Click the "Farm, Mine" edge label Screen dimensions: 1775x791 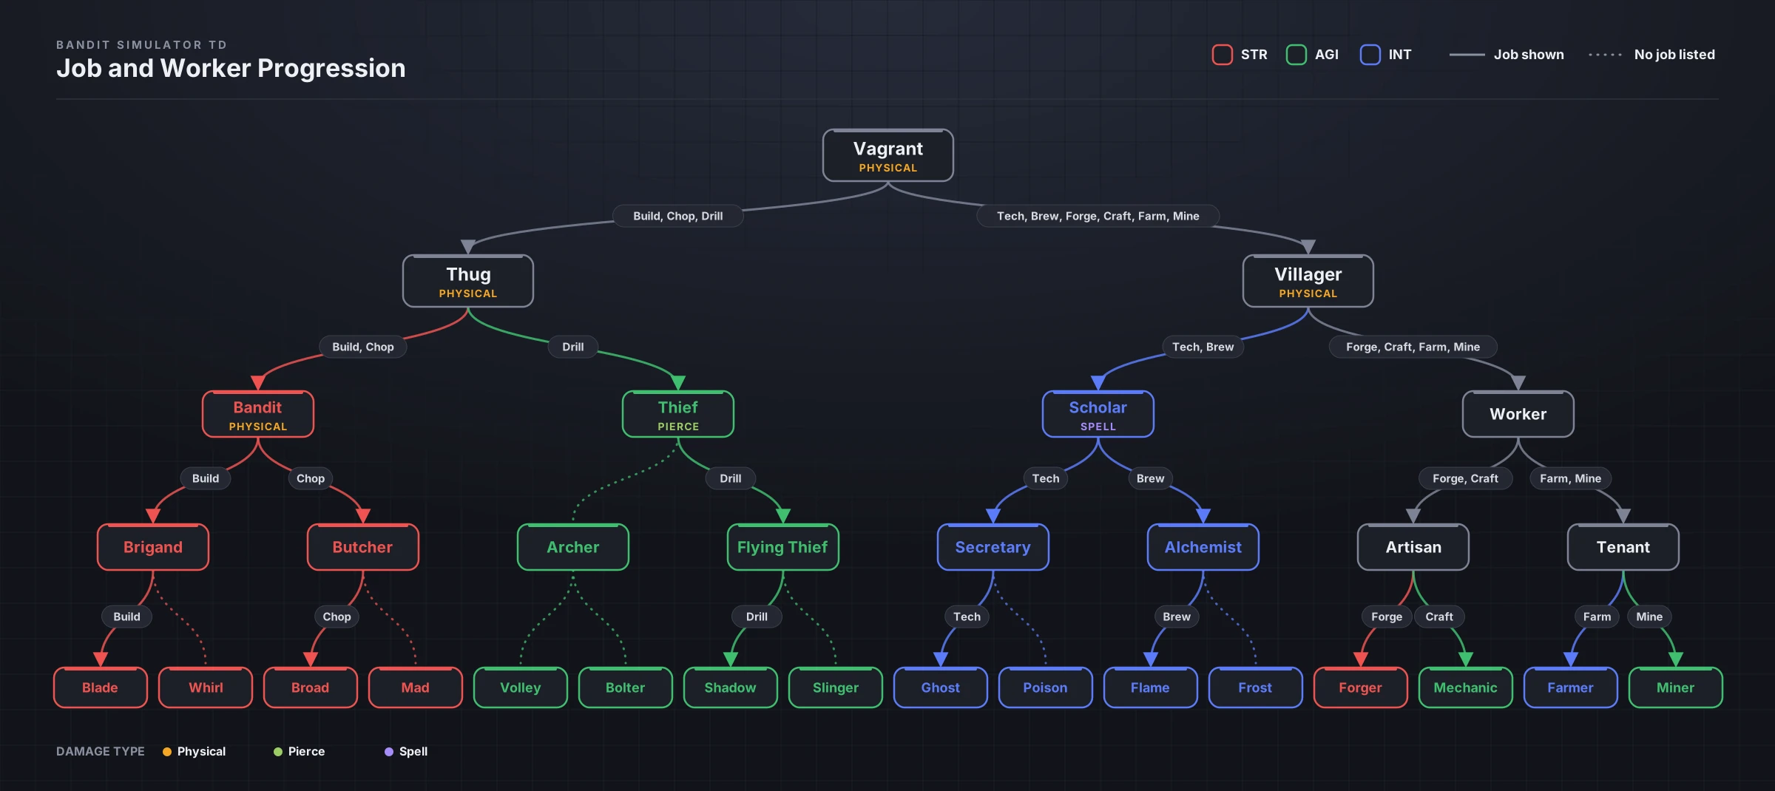[1571, 478]
